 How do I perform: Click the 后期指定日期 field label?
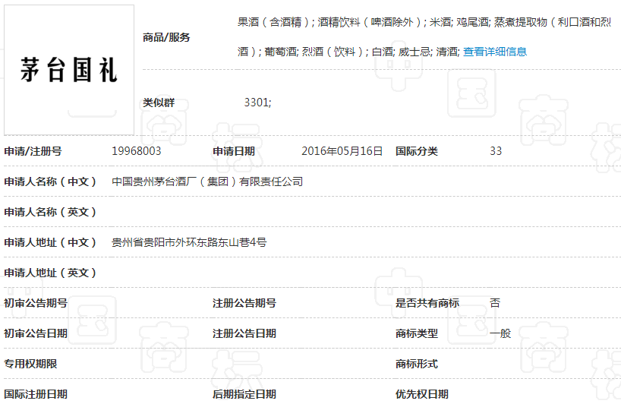tap(244, 394)
